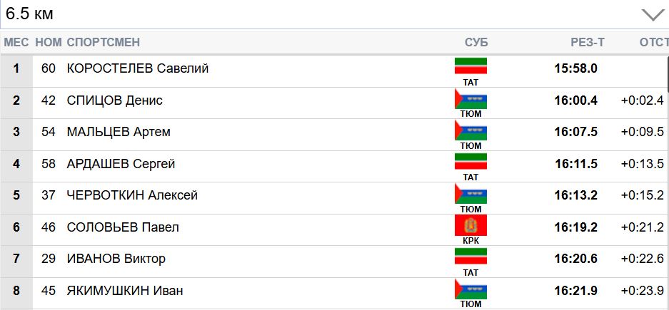Click the НОМ column header
The width and height of the screenshot is (669, 310).
tap(48, 43)
